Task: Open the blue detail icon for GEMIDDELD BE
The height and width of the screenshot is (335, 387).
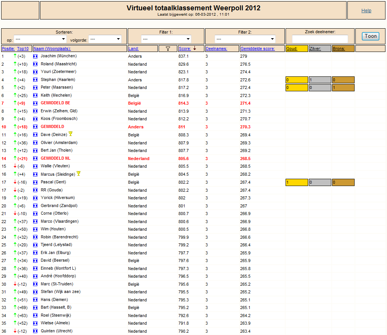Action: click(35, 104)
